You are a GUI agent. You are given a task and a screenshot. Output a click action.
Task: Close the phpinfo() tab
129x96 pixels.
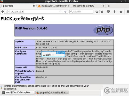34,6
